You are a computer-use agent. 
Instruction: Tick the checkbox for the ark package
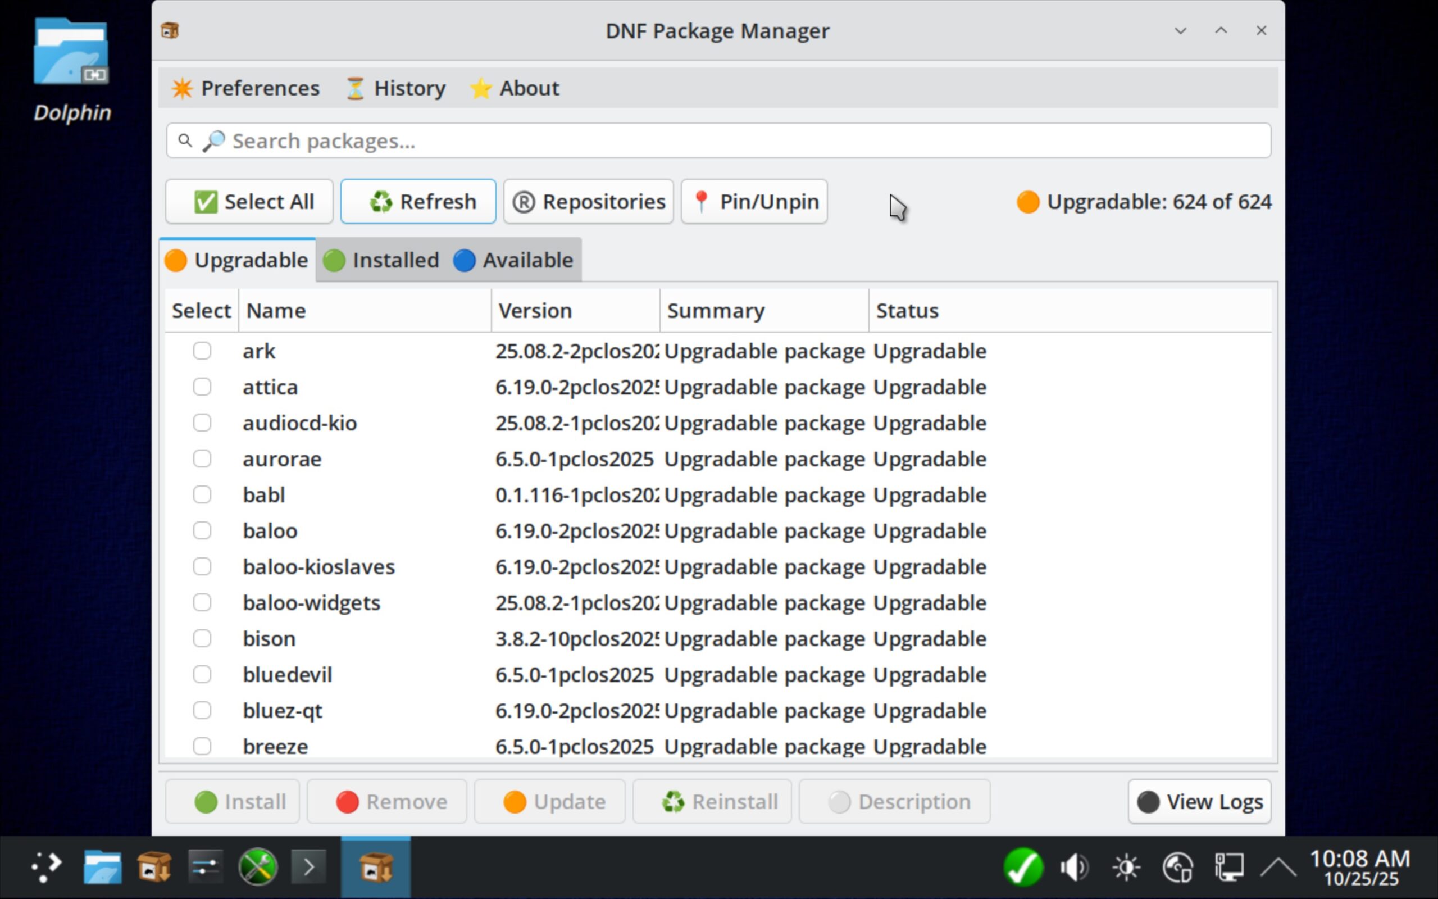202,351
